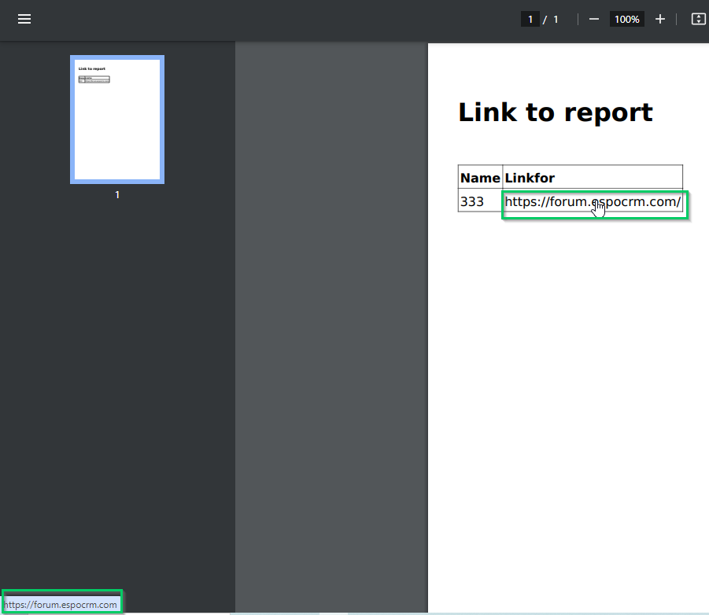
Task: Click the gray area left of the page
Action: 330,315
